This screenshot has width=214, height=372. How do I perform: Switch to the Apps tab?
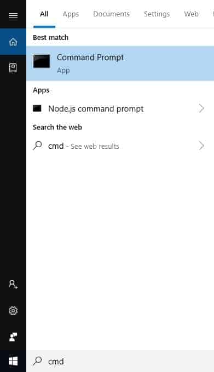pyautogui.click(x=71, y=14)
